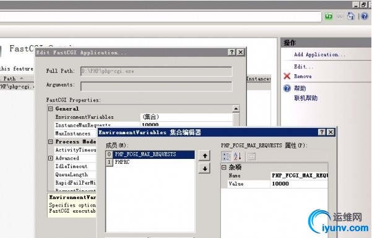Move selected member down with arrow button

205,169
